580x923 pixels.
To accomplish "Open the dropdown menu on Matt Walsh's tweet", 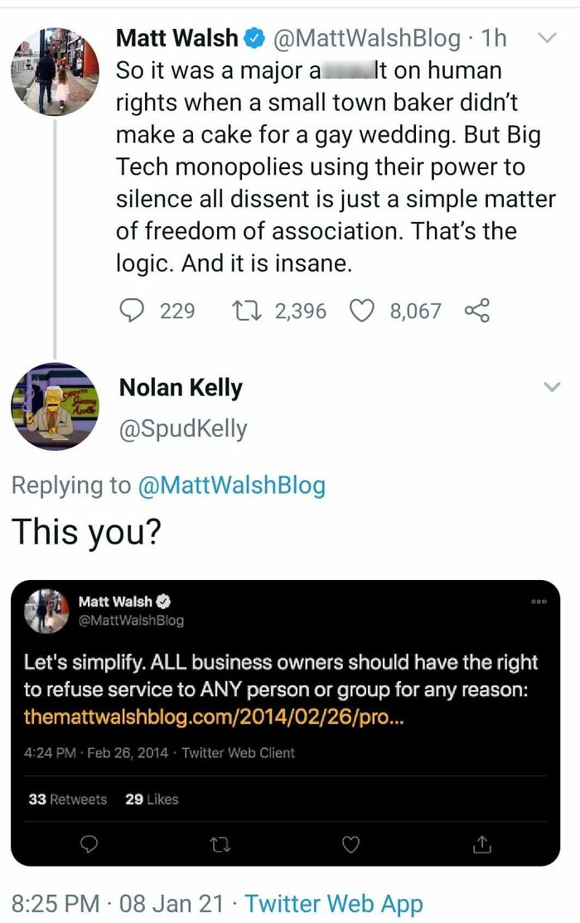I will click(546, 37).
